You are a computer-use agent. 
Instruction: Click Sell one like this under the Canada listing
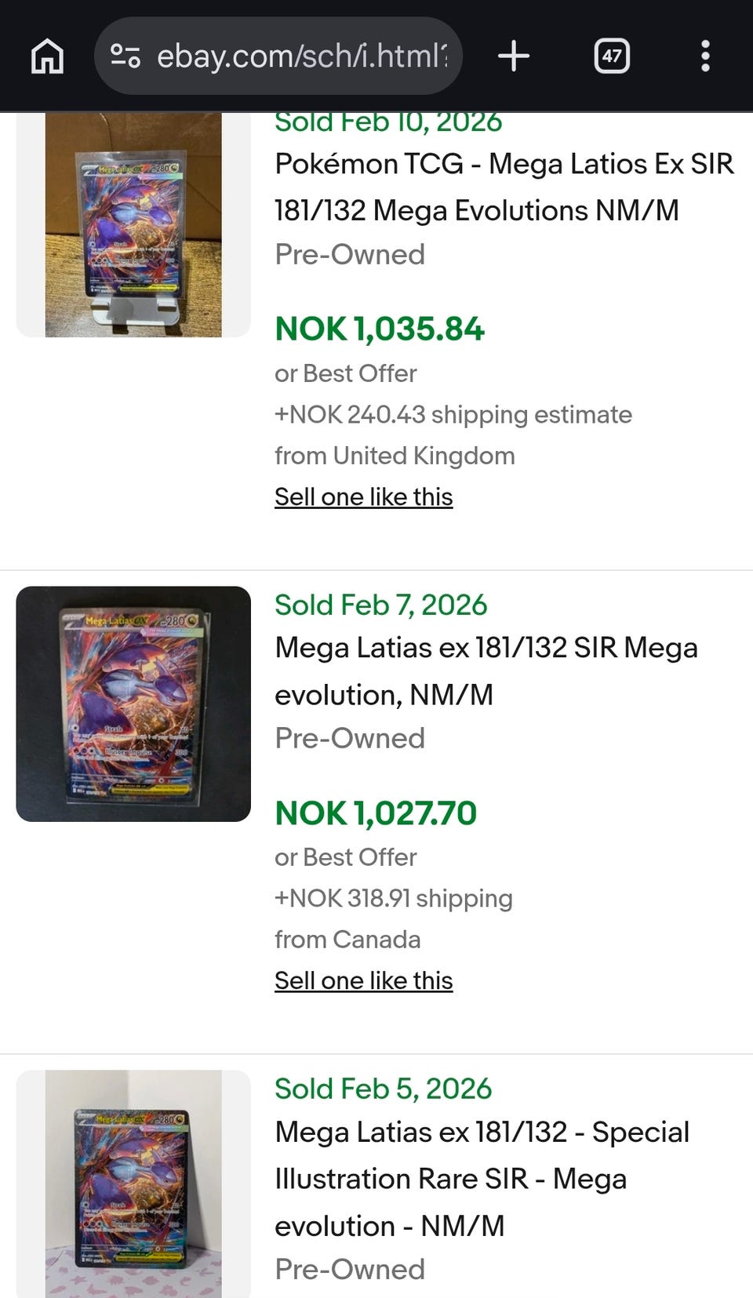(364, 980)
